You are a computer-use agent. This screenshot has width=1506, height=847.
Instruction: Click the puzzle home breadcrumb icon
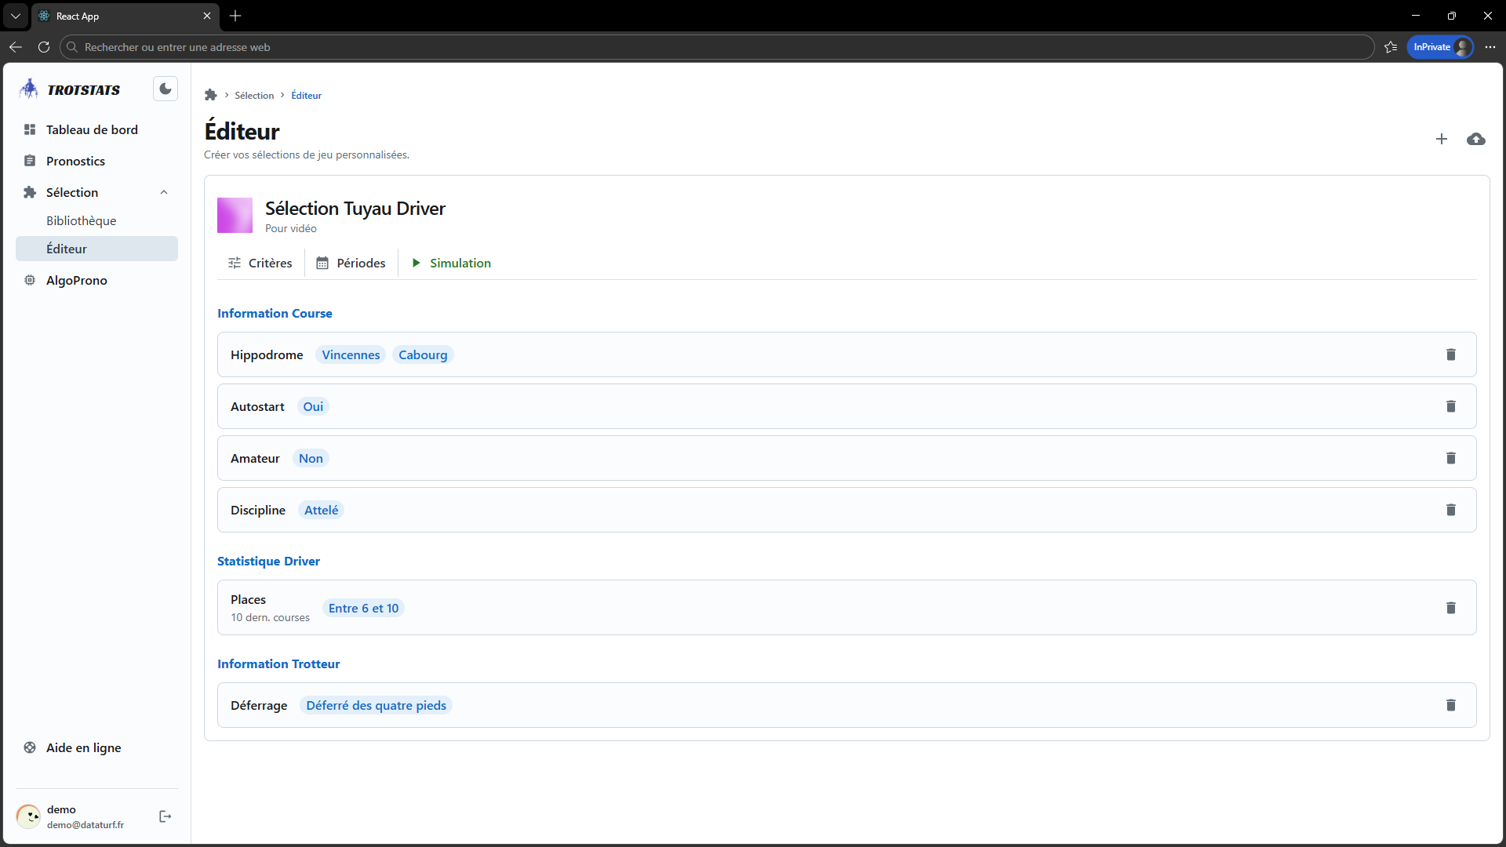click(x=210, y=95)
